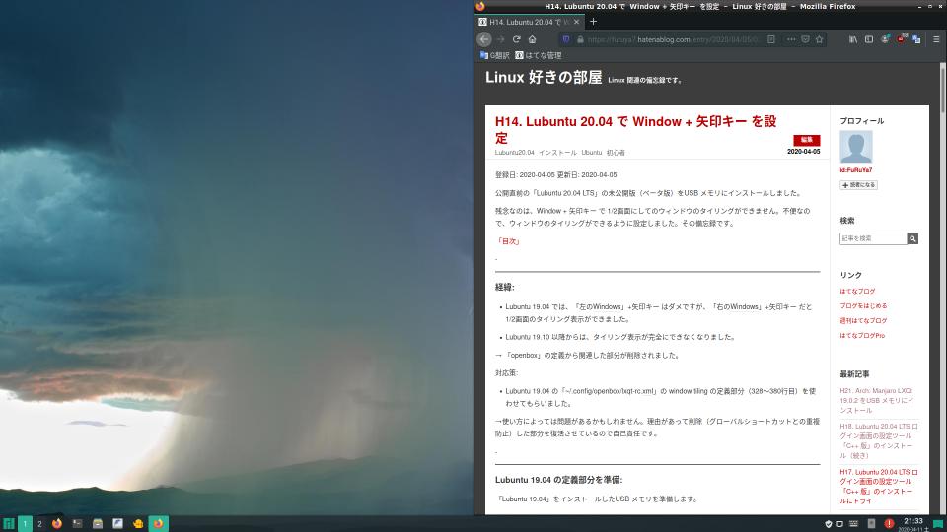
Task: Switch to workspace 1
Action: click(x=25, y=523)
